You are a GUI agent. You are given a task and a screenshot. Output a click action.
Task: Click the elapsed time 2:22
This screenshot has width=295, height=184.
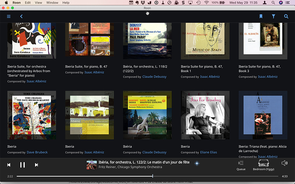tap(10, 176)
